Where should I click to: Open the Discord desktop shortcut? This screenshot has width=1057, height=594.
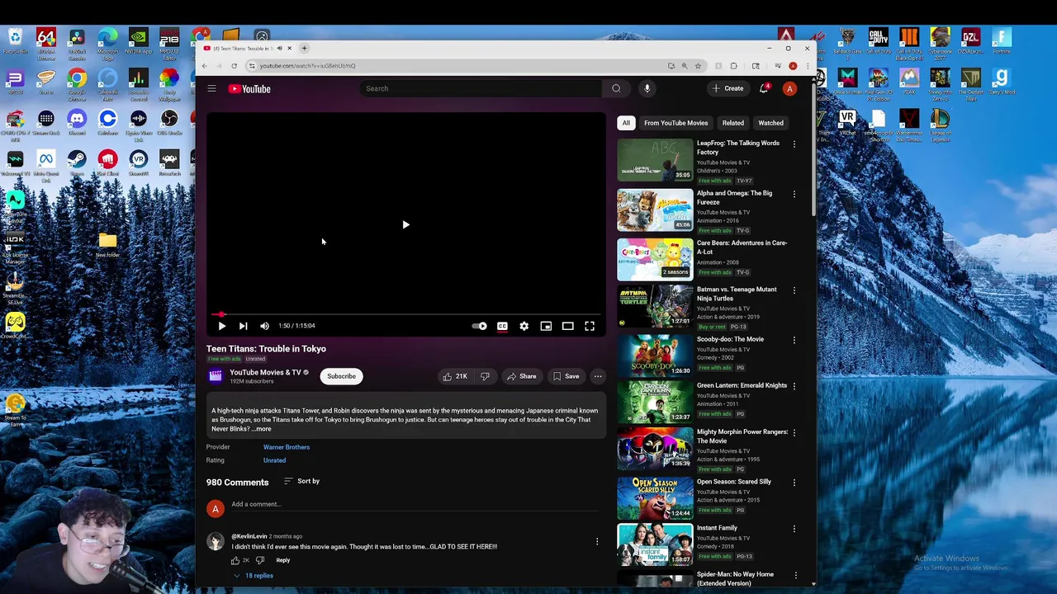[x=77, y=123]
